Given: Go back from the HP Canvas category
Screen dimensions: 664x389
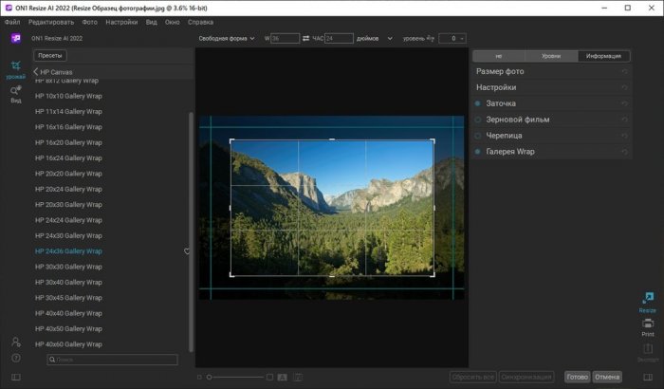Looking at the screenshot, I should click(x=35, y=72).
